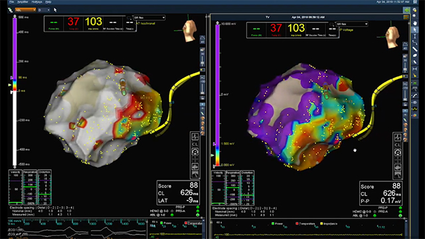The width and height of the screenshot is (425, 239).
Task: Open the File menu
Action: [12, 2]
